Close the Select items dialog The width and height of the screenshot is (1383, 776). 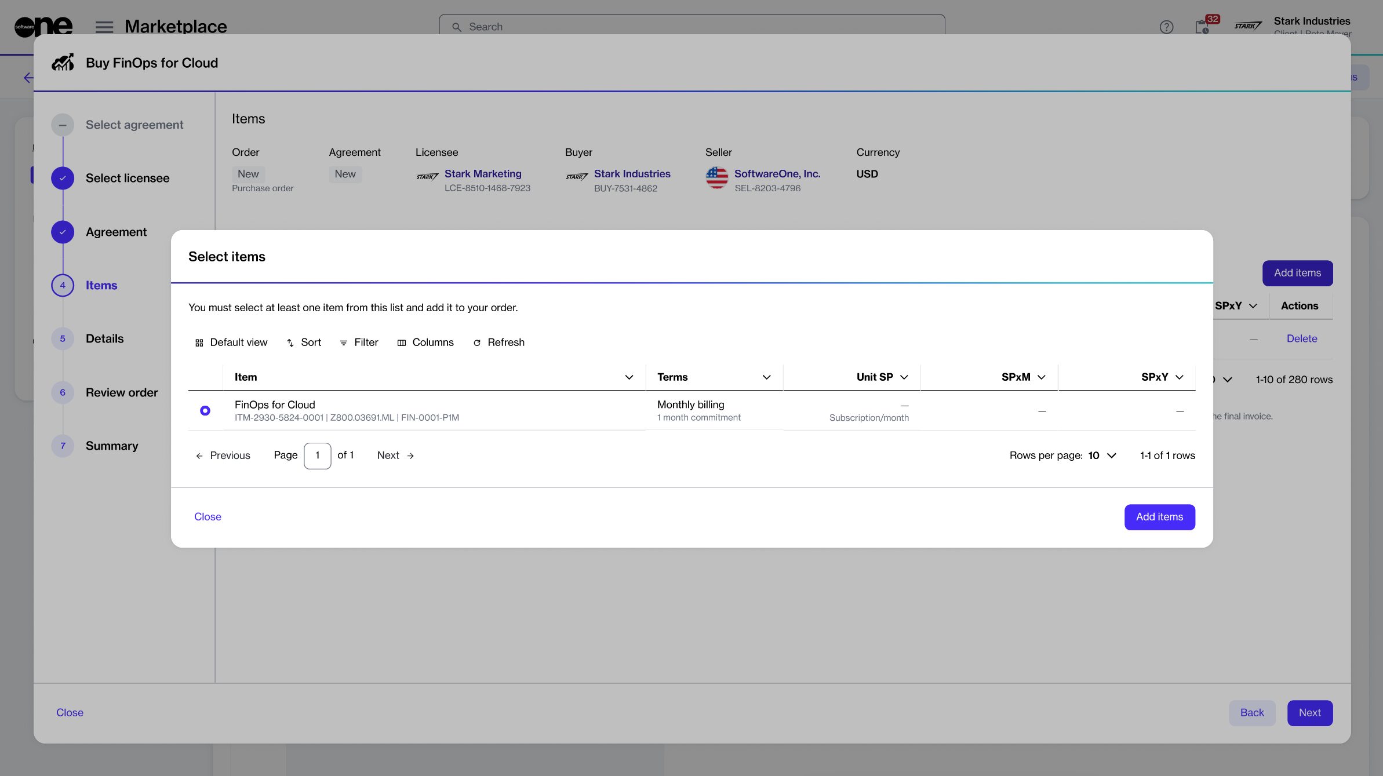pyautogui.click(x=208, y=517)
